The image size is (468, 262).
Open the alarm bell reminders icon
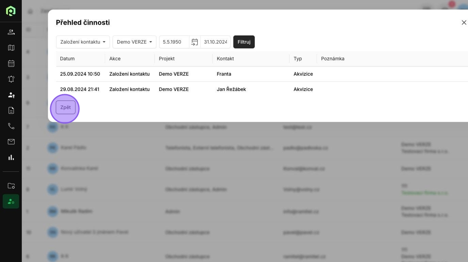(x=11, y=79)
